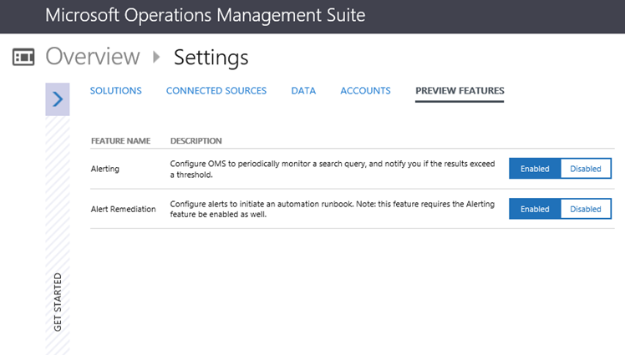625x355 pixels.
Task: Click the Microsoft Operations Management Suite title
Action: pos(205,16)
